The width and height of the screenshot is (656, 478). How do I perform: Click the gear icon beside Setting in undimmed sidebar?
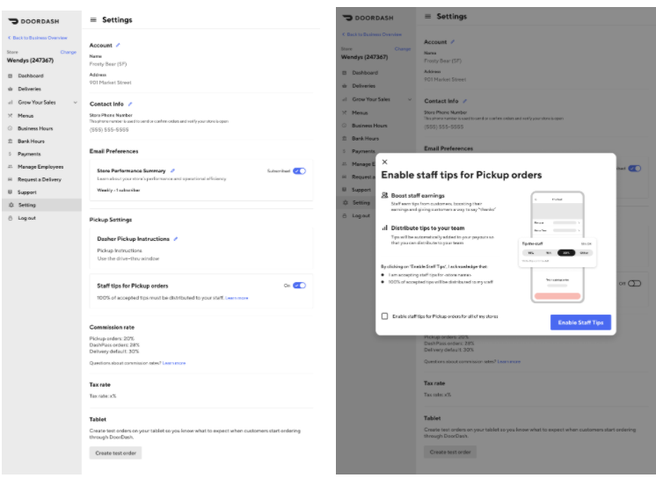pos(11,205)
